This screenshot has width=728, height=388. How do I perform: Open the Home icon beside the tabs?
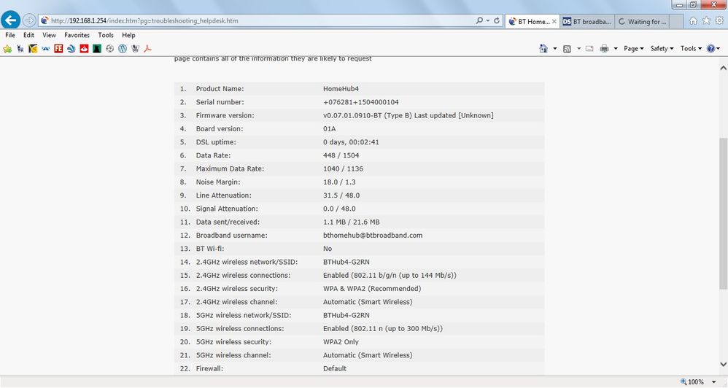click(693, 21)
